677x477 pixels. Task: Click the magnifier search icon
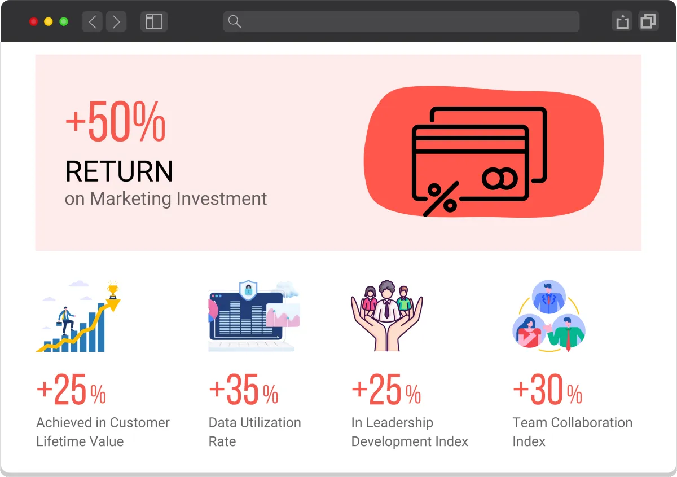click(x=235, y=21)
